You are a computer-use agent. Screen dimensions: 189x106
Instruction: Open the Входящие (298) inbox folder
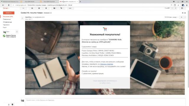pos(8,16)
